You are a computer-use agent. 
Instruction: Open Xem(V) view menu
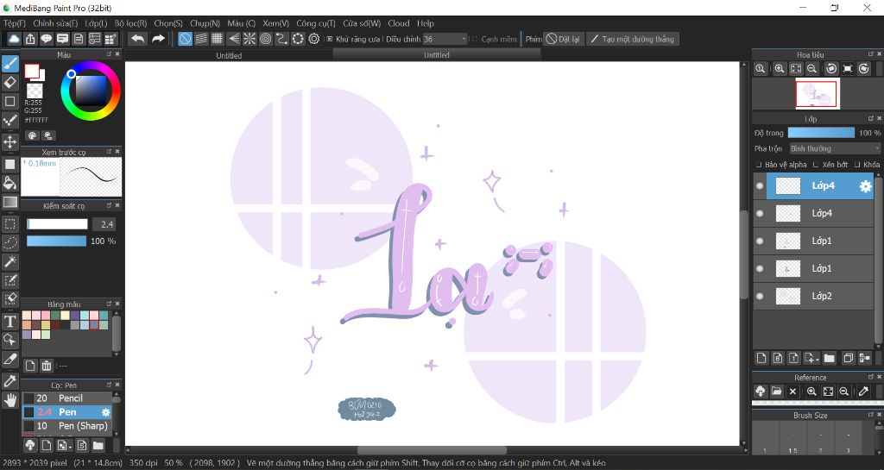click(275, 23)
